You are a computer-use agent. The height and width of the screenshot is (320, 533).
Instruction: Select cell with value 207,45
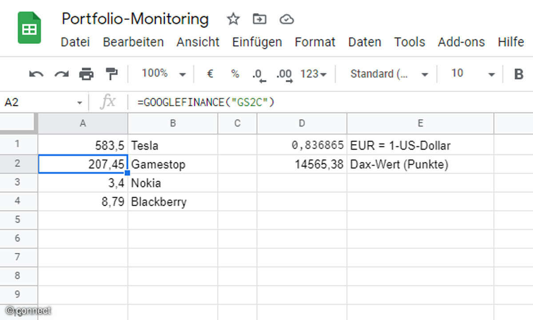coord(83,164)
